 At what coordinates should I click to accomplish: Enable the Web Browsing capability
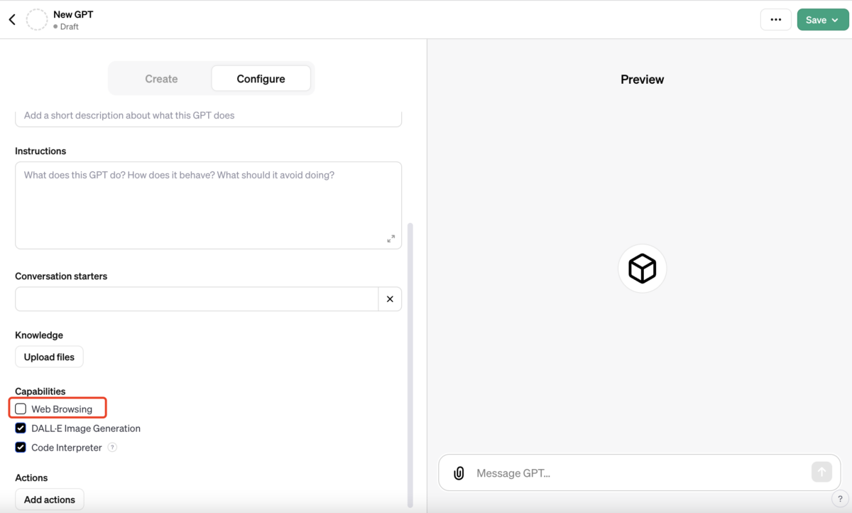point(20,409)
